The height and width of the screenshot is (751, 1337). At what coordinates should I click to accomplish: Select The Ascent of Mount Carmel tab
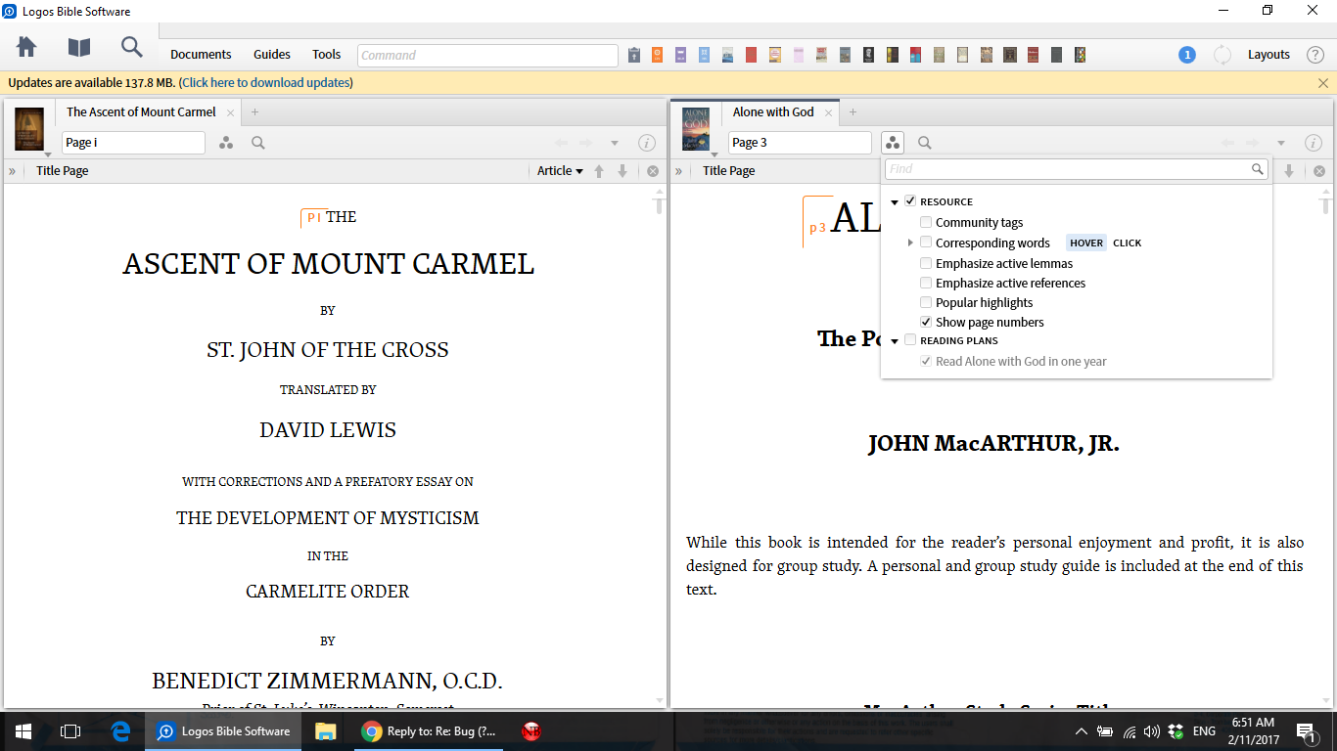[x=141, y=112]
